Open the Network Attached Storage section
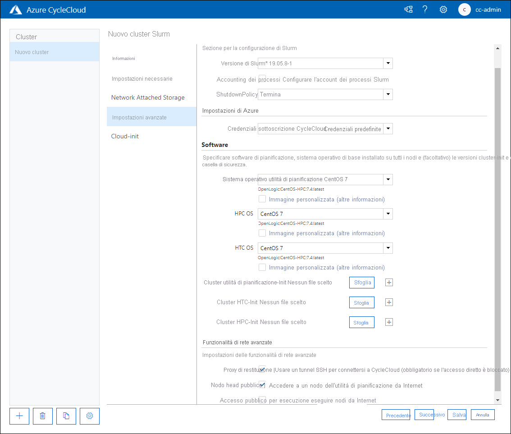The width and height of the screenshot is (511, 434). coord(149,97)
